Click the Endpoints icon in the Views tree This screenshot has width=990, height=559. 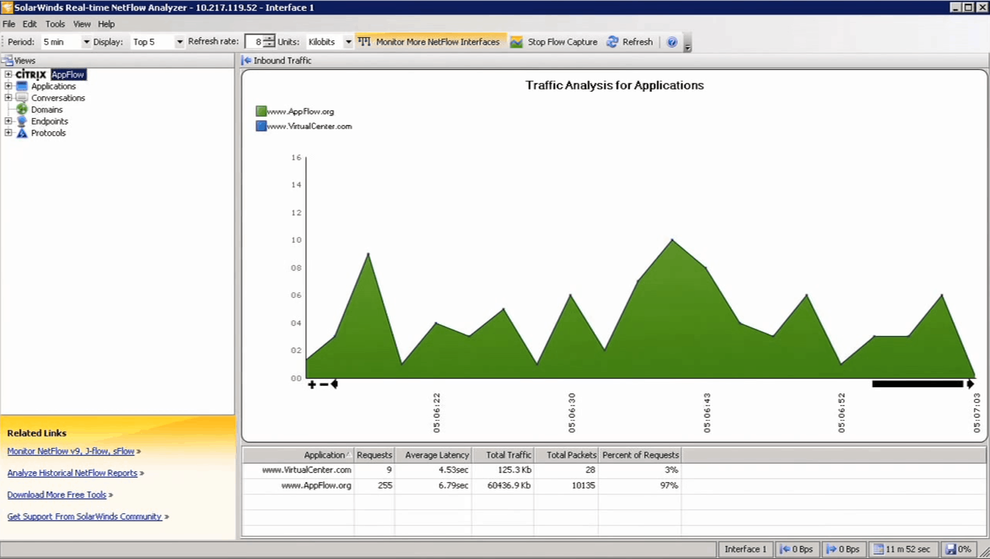(x=22, y=121)
